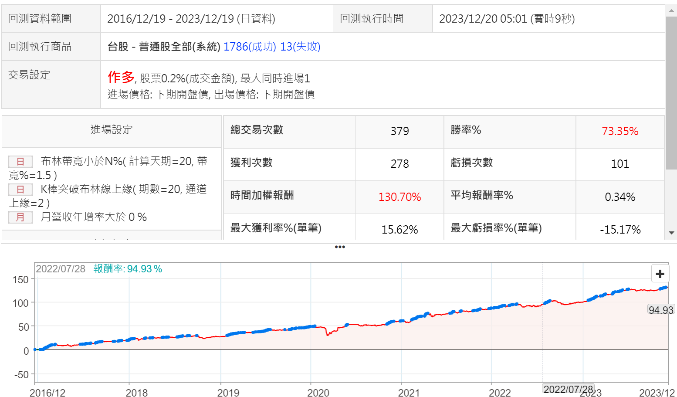Click the 94.93 value label on chart

[661, 310]
